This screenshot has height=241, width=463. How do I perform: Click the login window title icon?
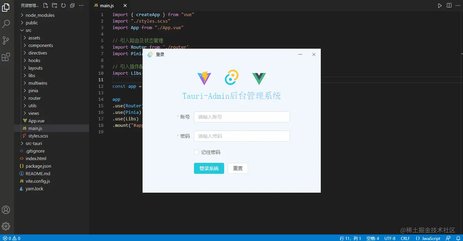(x=150, y=54)
